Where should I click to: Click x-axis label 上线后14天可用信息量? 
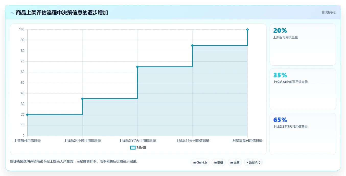pos(192,140)
